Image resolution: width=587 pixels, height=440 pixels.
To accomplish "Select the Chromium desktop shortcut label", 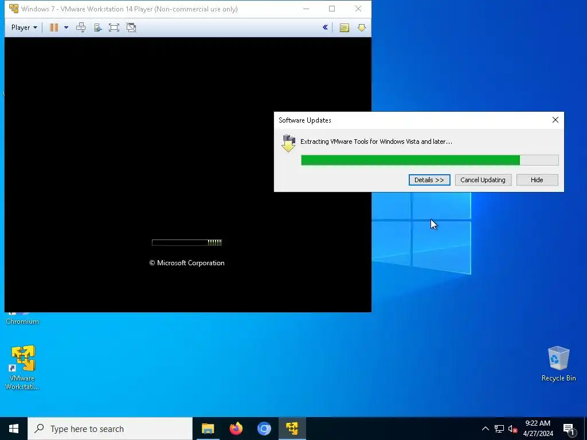I will (22, 321).
